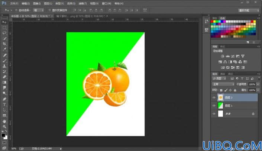Select the Brush tool

pyautogui.click(x=4, y=61)
